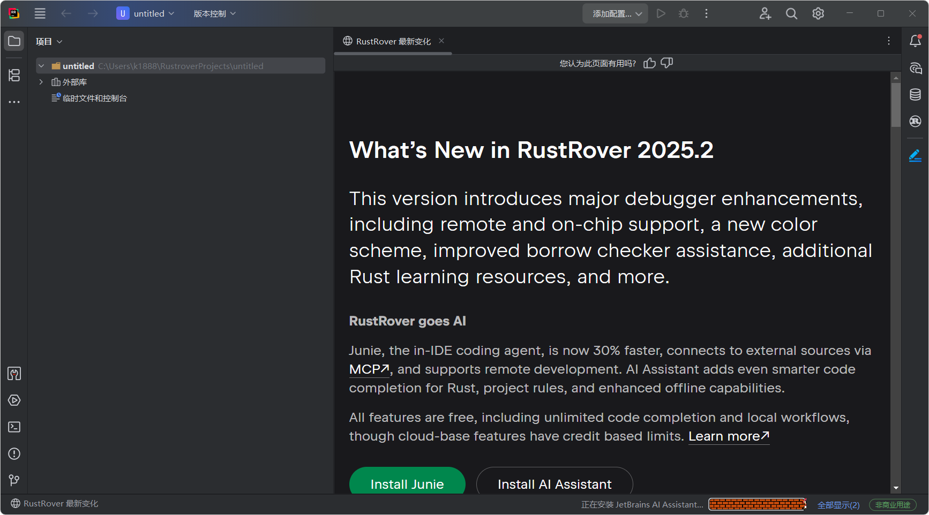Click the installation progress bar
Image resolution: width=929 pixels, height=515 pixels.
click(758, 504)
